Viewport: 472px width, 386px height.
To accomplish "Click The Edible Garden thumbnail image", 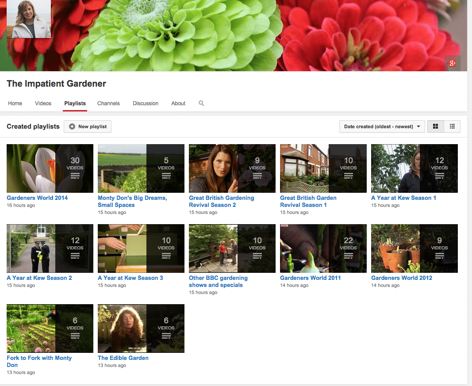I will (141, 329).
